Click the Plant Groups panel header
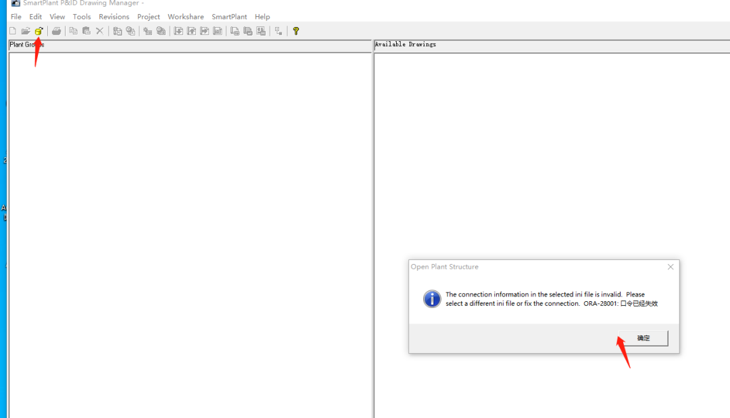 coord(190,45)
